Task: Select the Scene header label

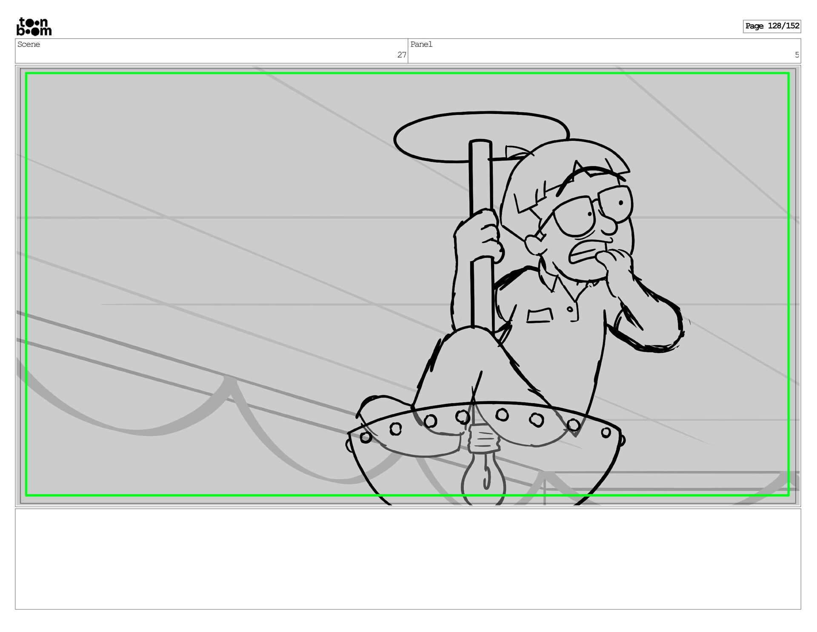Action: 29,44
